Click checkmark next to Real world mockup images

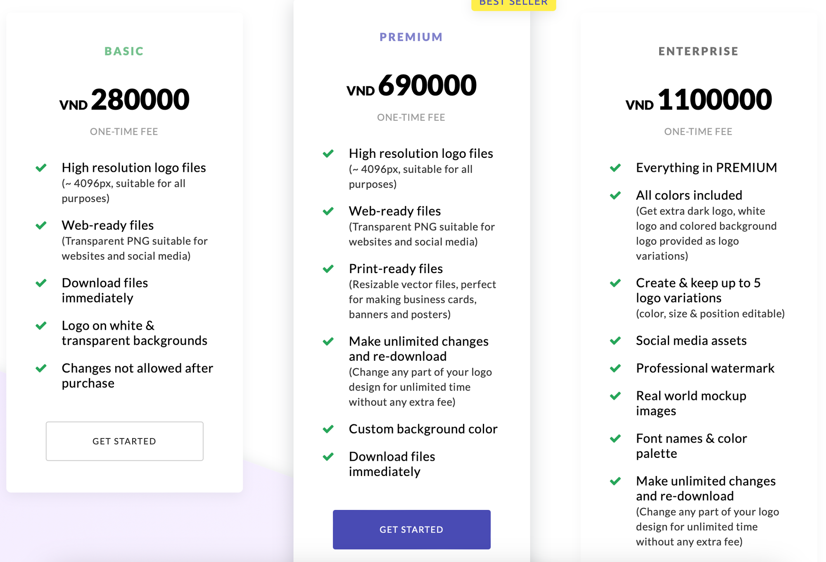(x=615, y=396)
